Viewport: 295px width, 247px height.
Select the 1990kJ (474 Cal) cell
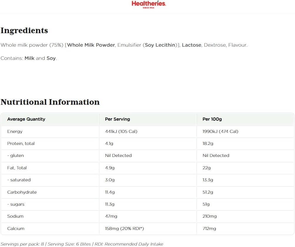point(220,131)
